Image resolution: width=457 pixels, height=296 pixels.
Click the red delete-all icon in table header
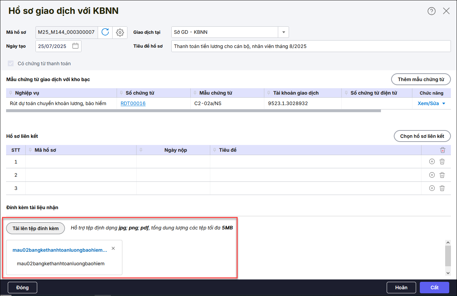point(442,150)
